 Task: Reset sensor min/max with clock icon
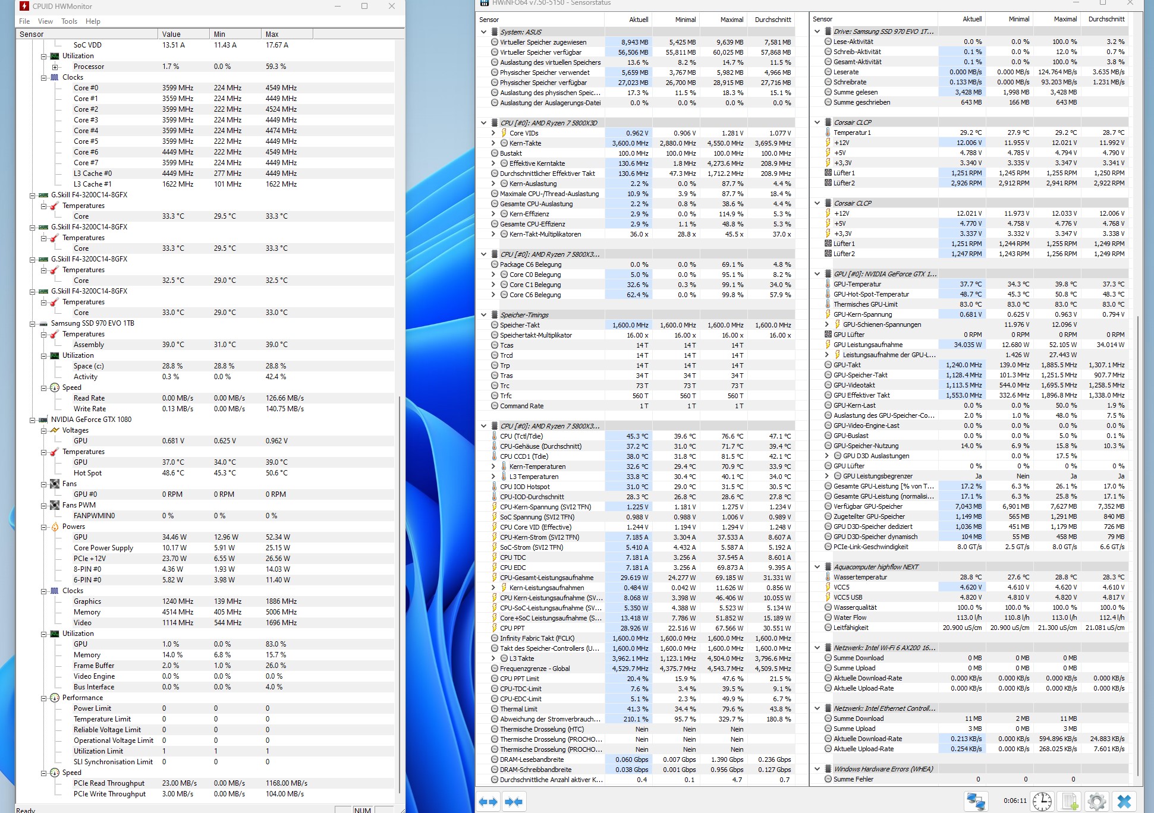point(1042,801)
